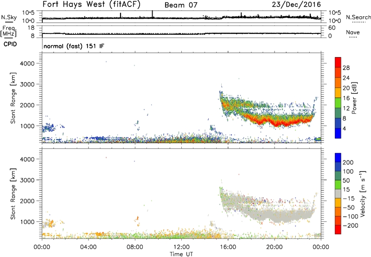The width and height of the screenshot is (371, 257).
Task: Click the '200' value on Velocity scale
Action: coord(348,162)
